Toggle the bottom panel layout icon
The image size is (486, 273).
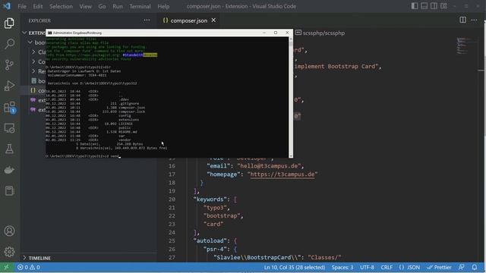(424, 6)
